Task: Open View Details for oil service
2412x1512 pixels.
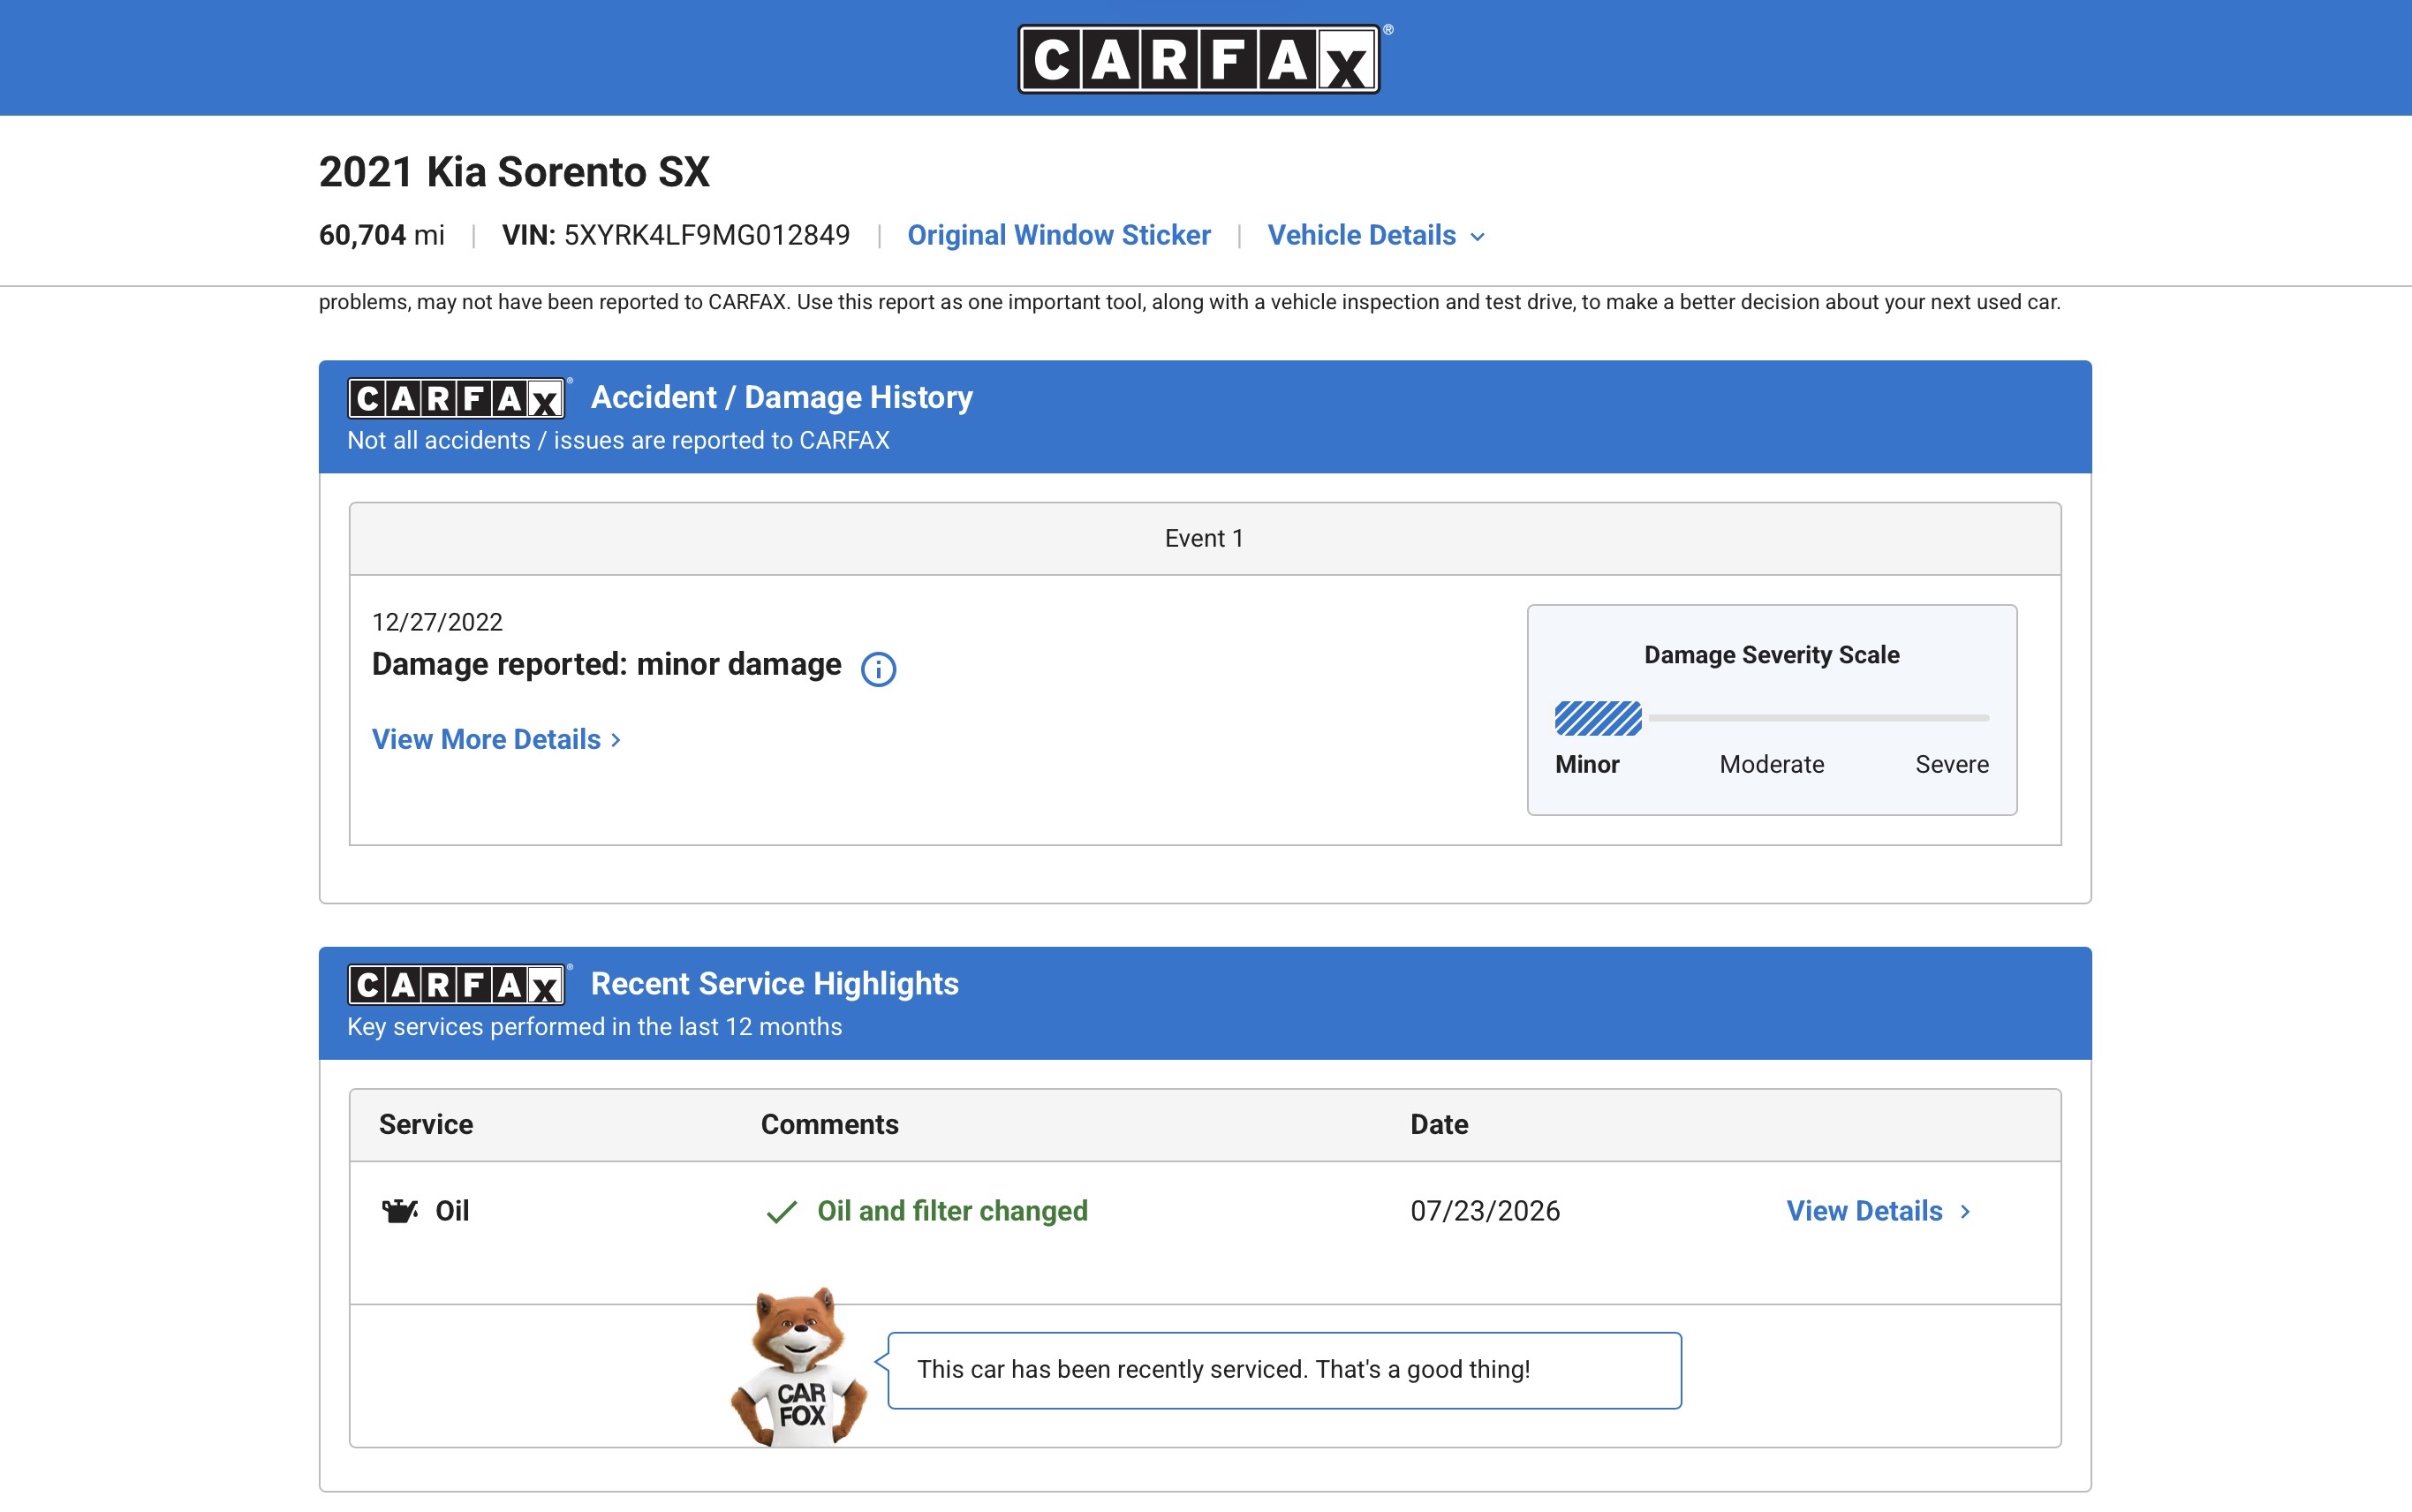Action: (x=1878, y=1211)
